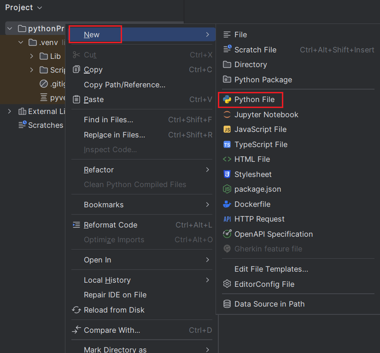The height and width of the screenshot is (353, 380).
Task: Click the OpenAPI Specification icon
Action: [x=227, y=234]
